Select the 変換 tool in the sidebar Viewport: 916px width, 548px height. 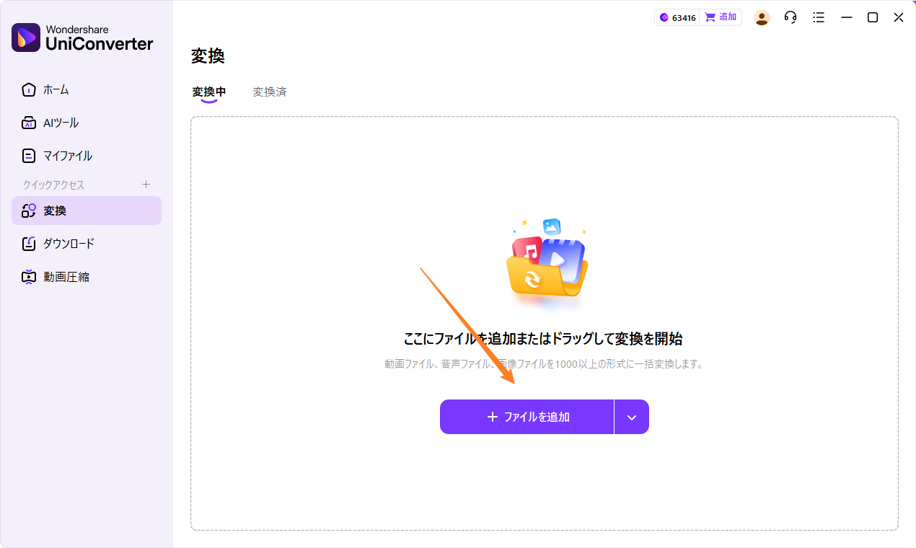pos(56,210)
